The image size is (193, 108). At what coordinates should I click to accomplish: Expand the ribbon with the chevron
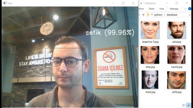[185, 9]
